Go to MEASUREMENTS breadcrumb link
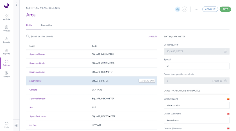This screenshot has width=236, height=131. (x=50, y=8)
